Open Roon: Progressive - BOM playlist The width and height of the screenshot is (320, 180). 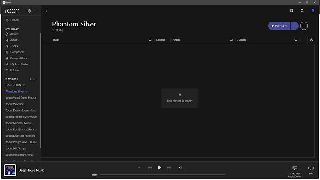tap(21, 142)
